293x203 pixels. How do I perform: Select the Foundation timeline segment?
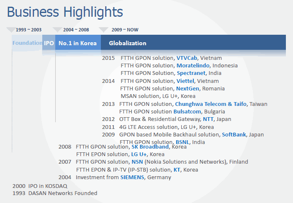[x=27, y=43]
